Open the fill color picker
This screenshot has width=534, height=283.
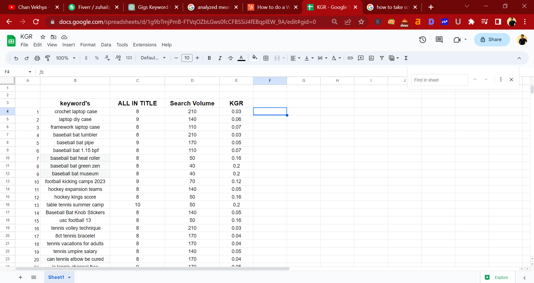click(x=254, y=58)
